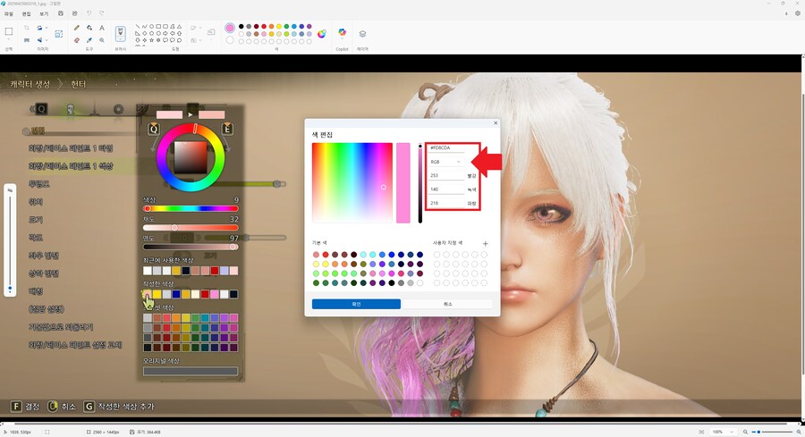
Task: Click the red value field 253
Action: pyautogui.click(x=445, y=175)
